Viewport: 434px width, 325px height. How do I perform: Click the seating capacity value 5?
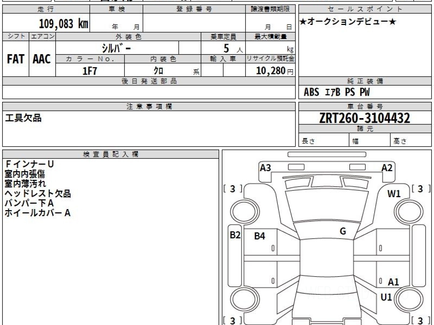(x=226, y=48)
